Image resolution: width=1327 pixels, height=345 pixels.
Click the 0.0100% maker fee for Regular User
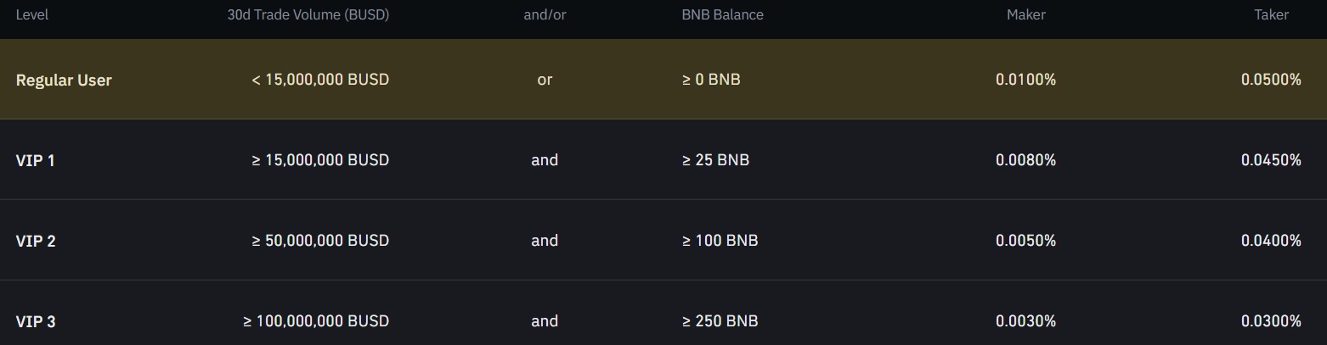1025,80
